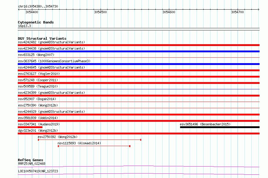The width and height of the screenshot is (268, 178).
Task: Open the nsv833125 (Wong2007) variant
Action: click(x=36, y=55)
